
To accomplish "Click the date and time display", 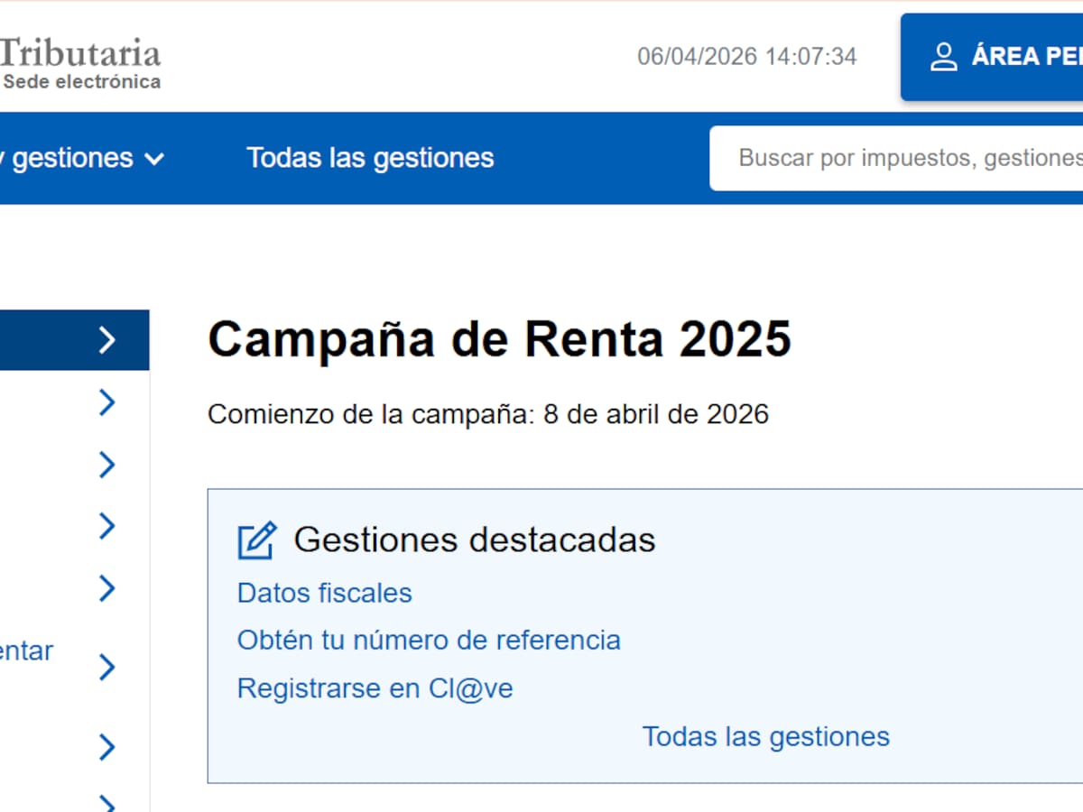I will (747, 56).
